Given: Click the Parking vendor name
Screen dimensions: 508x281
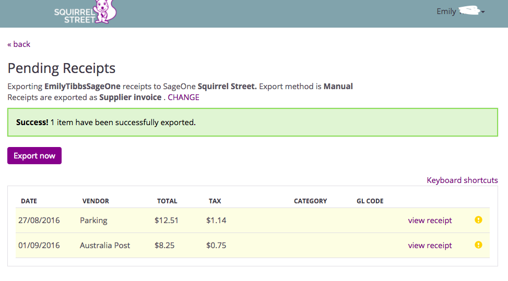Looking at the screenshot, I should click(93, 221).
